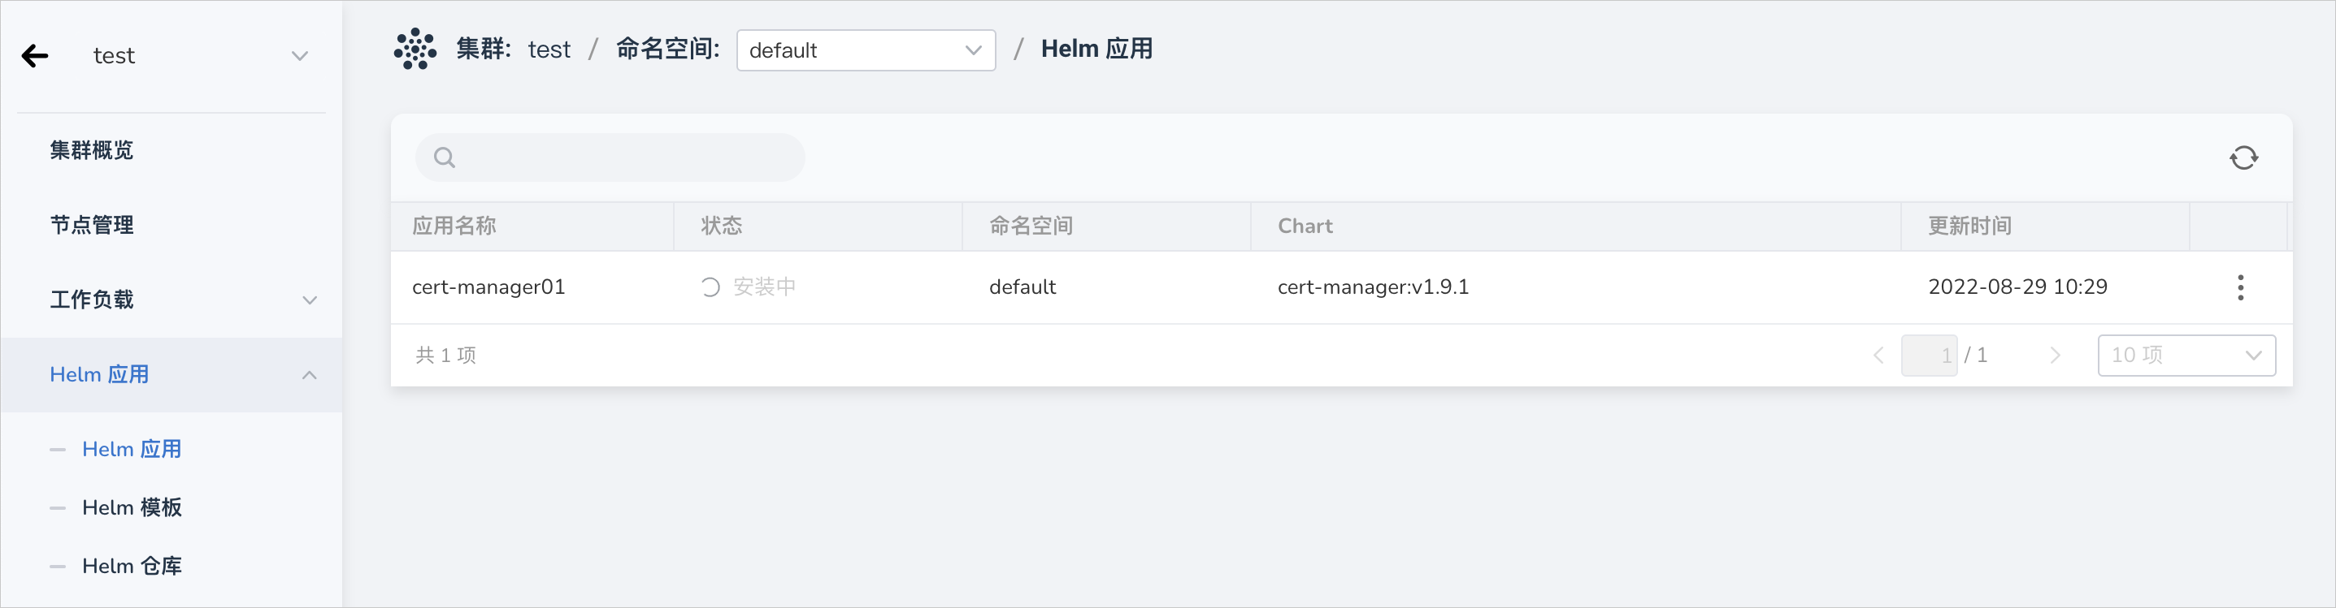
Task: Open the actions menu for cert-manager01
Action: pos(2240,287)
